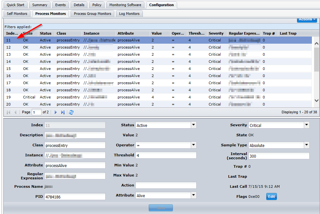
Task: Select row with index 15
Action: coord(158,69)
